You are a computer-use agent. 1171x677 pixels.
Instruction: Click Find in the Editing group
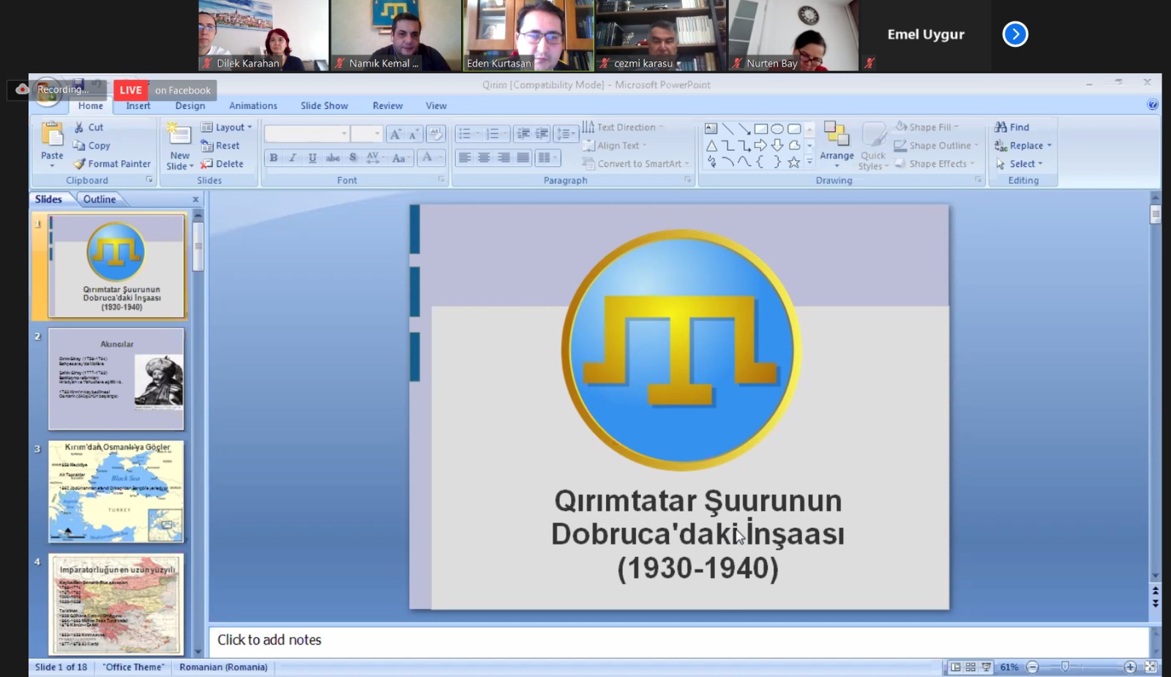1012,127
